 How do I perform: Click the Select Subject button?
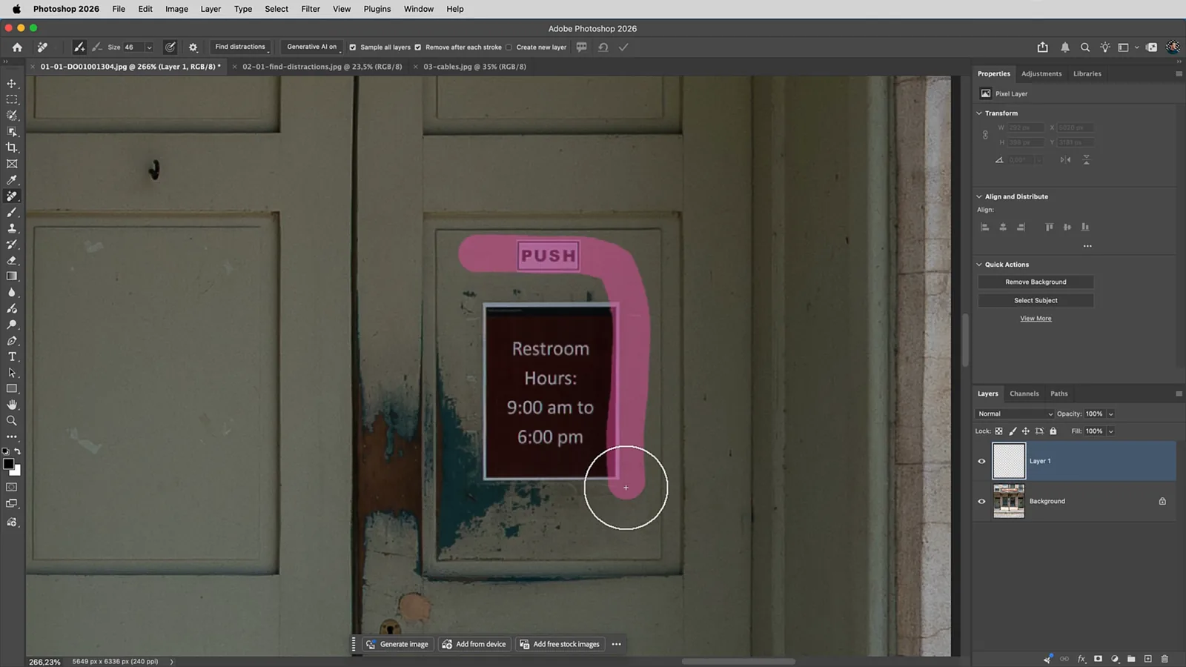click(x=1036, y=301)
